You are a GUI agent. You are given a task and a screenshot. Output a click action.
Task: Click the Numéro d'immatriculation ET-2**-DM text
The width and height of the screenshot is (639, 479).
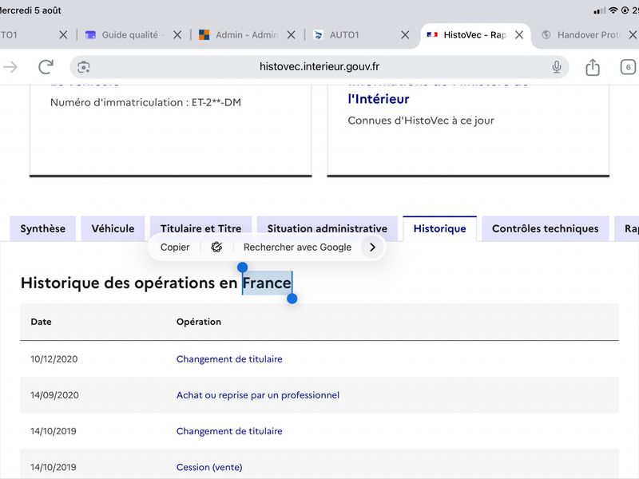(145, 102)
